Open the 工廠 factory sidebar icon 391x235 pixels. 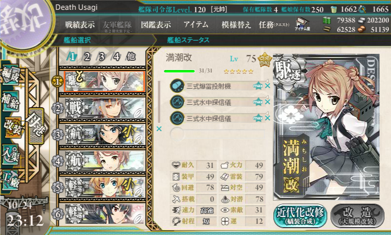10,180
